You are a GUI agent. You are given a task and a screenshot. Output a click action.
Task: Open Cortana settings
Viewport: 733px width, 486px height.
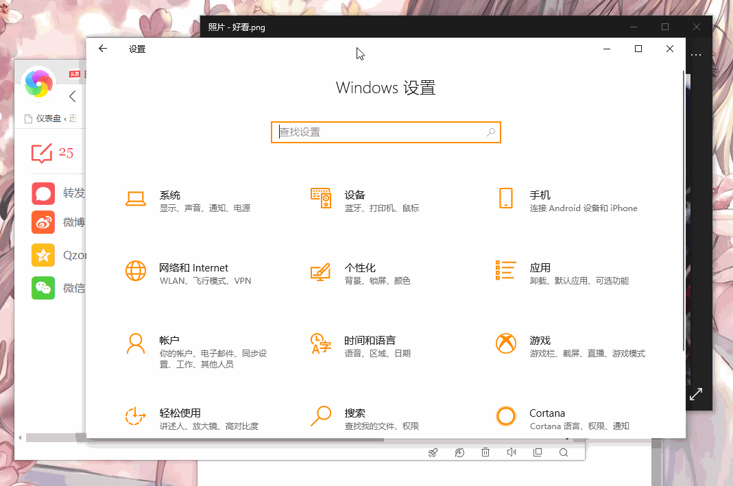pyautogui.click(x=549, y=418)
